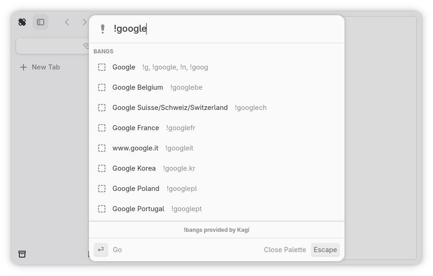This screenshot has height=276, width=433.
Task: Click the Enter key icon button
Action: 101,249
